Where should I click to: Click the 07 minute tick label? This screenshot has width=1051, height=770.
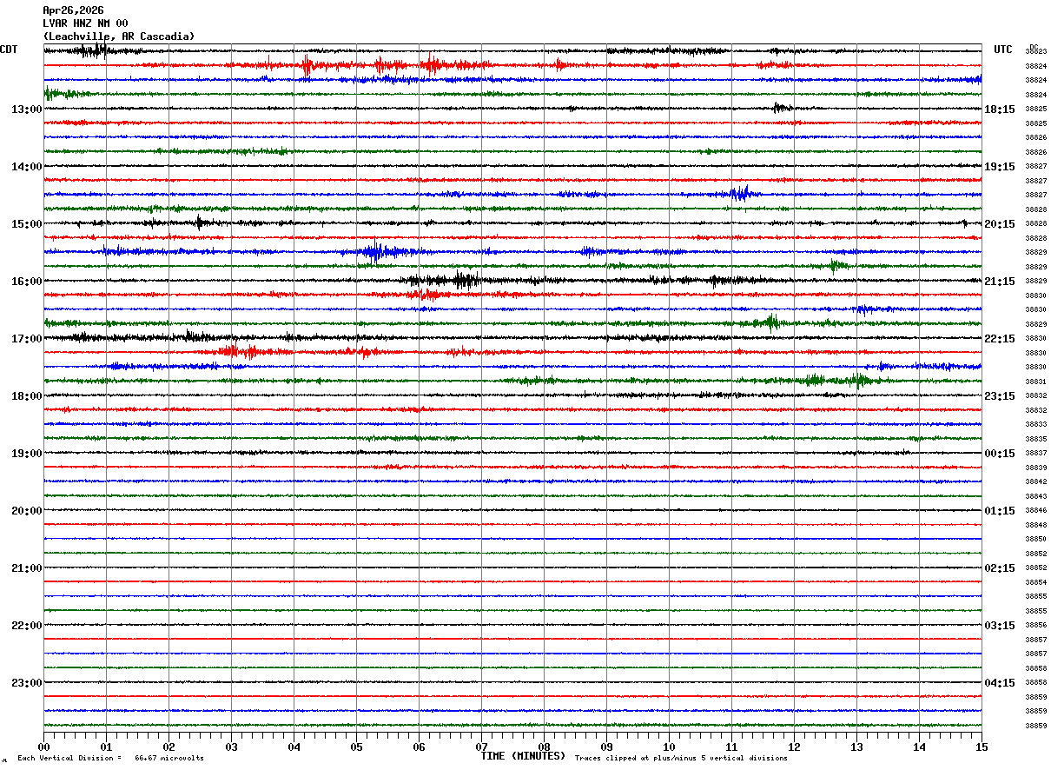481,747
